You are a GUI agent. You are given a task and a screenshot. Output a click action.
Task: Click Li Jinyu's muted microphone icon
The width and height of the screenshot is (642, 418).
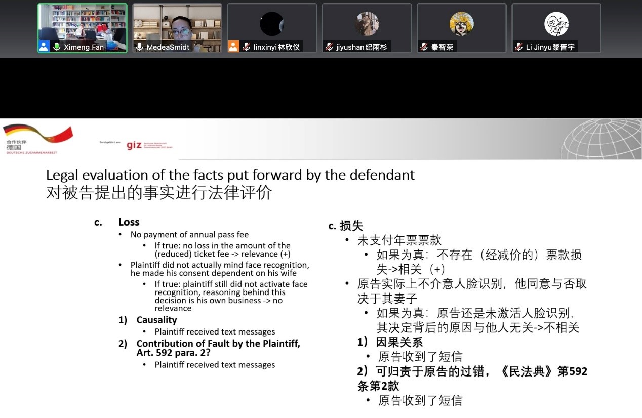click(x=518, y=47)
